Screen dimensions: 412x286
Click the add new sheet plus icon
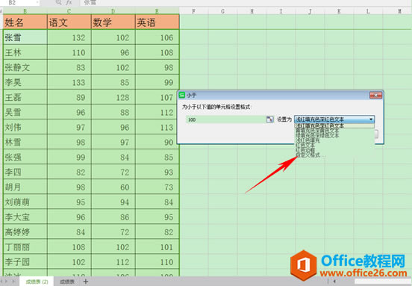click(86, 282)
